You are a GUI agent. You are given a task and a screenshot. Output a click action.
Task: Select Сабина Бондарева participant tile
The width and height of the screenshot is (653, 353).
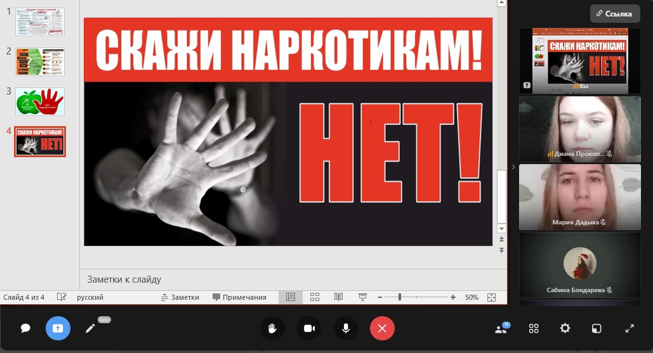coord(580,264)
